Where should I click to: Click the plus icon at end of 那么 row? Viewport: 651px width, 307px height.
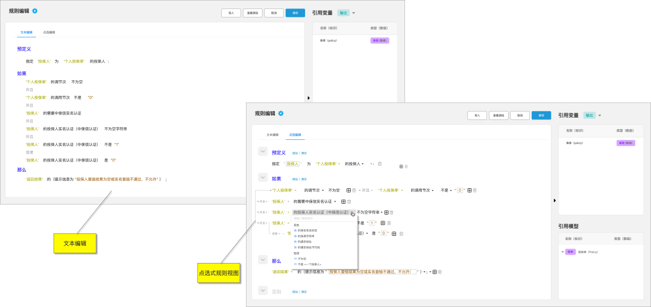pyautogui.click(x=435, y=272)
